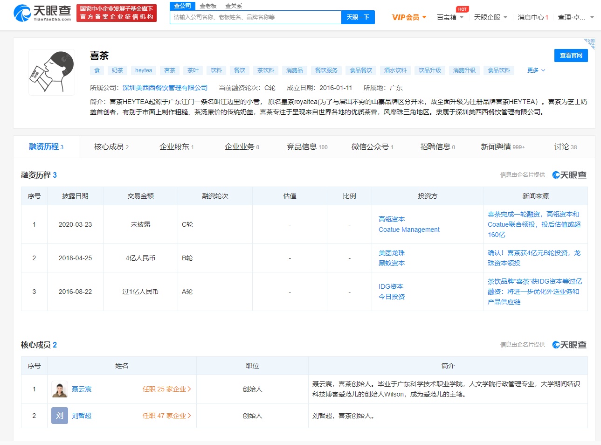Switch to 企业股东 tab

(x=177, y=147)
